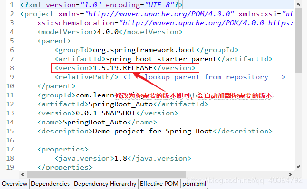
Task: Click line number 16 in the gutter
Action: [x=10, y=140]
